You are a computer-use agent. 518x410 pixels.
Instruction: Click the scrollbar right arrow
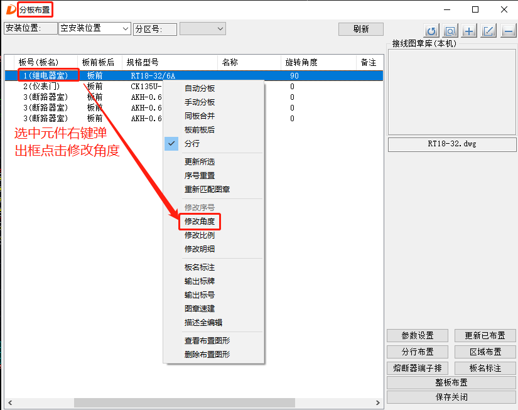[378, 402]
